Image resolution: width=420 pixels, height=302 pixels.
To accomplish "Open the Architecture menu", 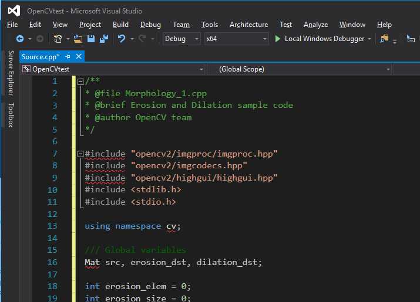I will point(248,25).
